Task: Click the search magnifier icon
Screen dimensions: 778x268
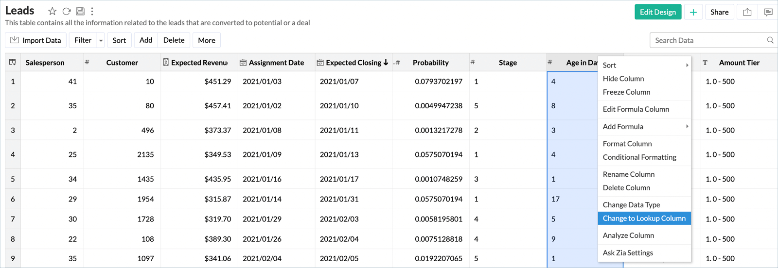Action: [x=770, y=40]
